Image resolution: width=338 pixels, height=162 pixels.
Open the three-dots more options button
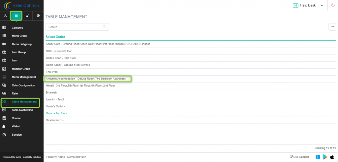point(332,27)
